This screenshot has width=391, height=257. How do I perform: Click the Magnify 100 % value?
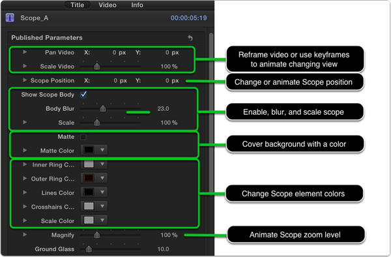click(169, 235)
